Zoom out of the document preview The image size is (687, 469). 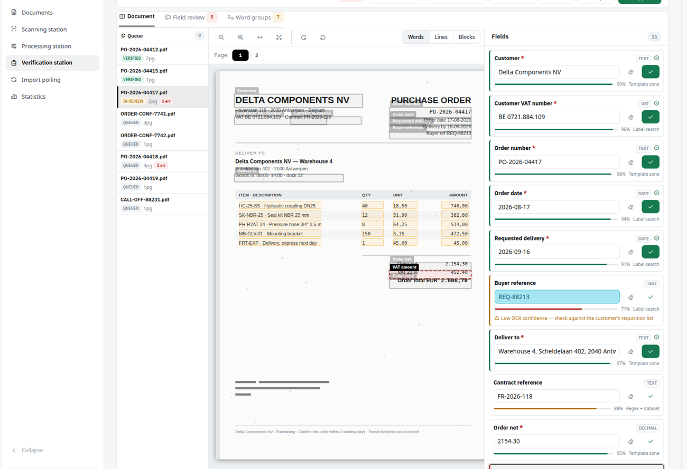click(221, 37)
